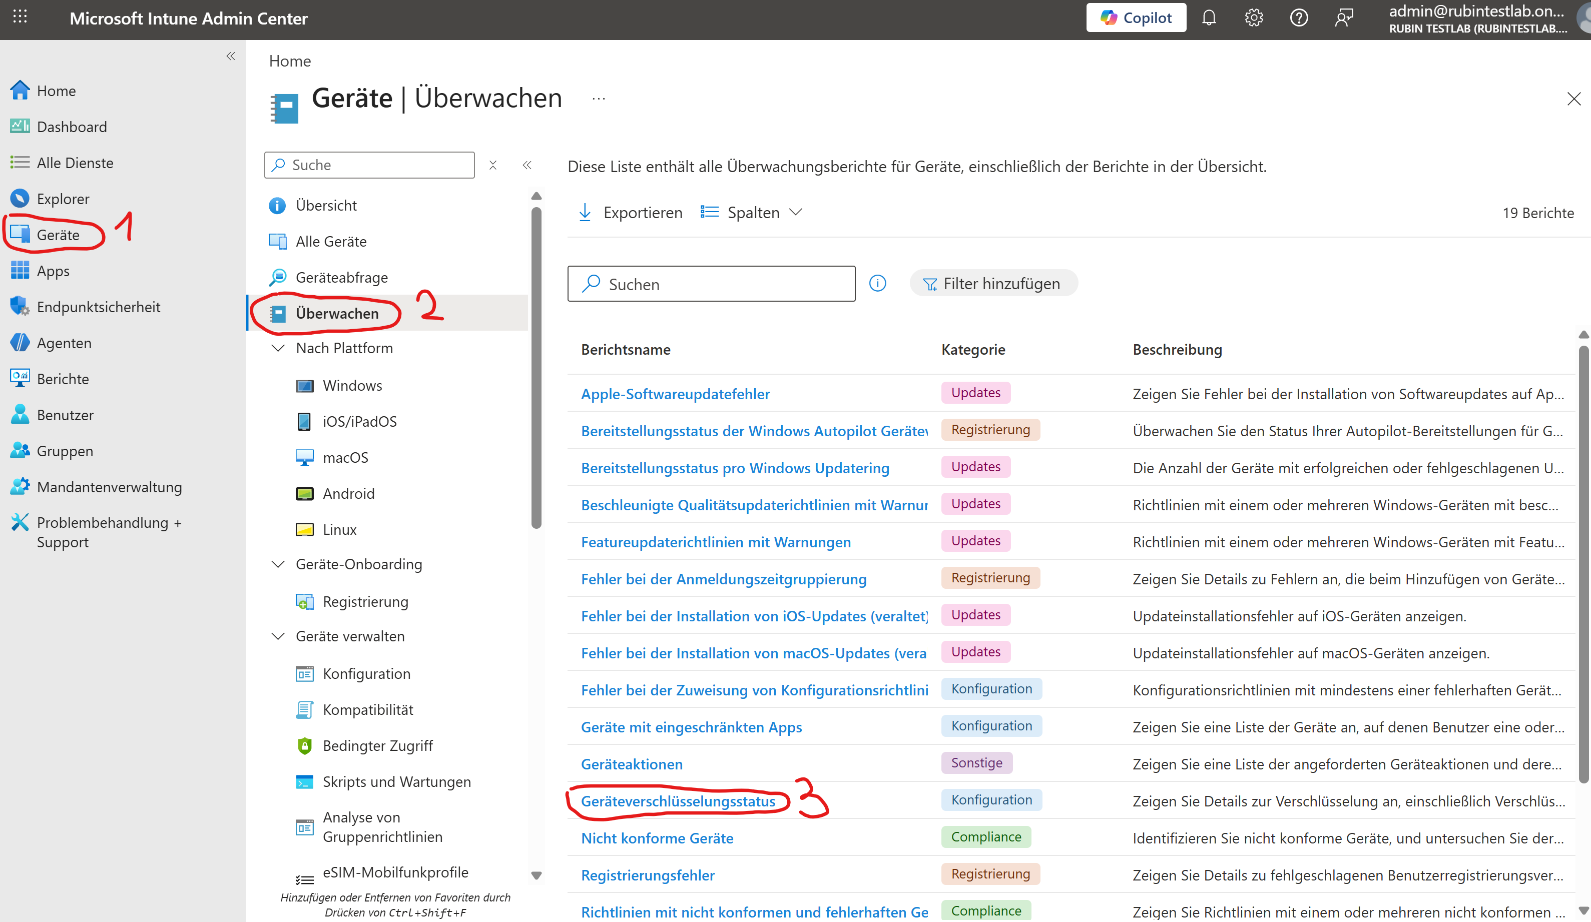Click the help question mark icon

pyautogui.click(x=1299, y=18)
